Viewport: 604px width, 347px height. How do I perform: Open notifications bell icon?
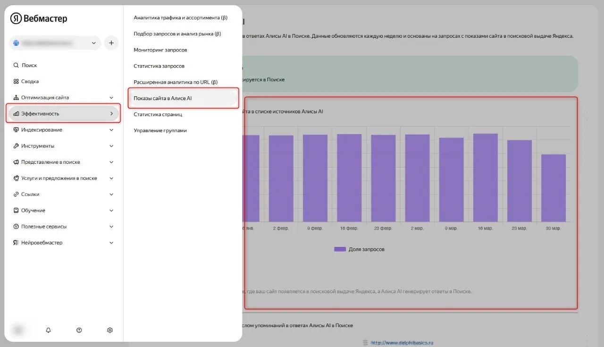click(48, 330)
